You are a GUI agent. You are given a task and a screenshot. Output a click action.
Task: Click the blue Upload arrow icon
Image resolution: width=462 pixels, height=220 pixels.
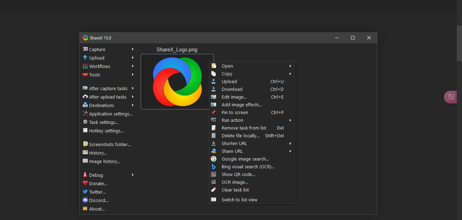click(85, 58)
